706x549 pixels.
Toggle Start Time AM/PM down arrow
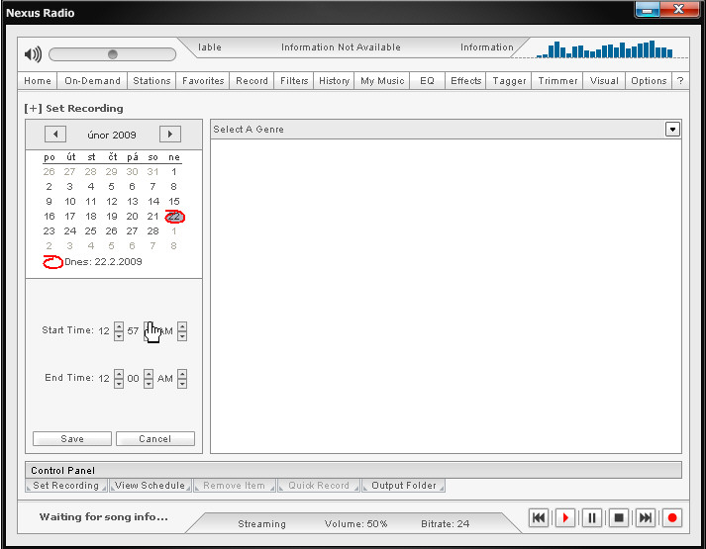coord(182,336)
